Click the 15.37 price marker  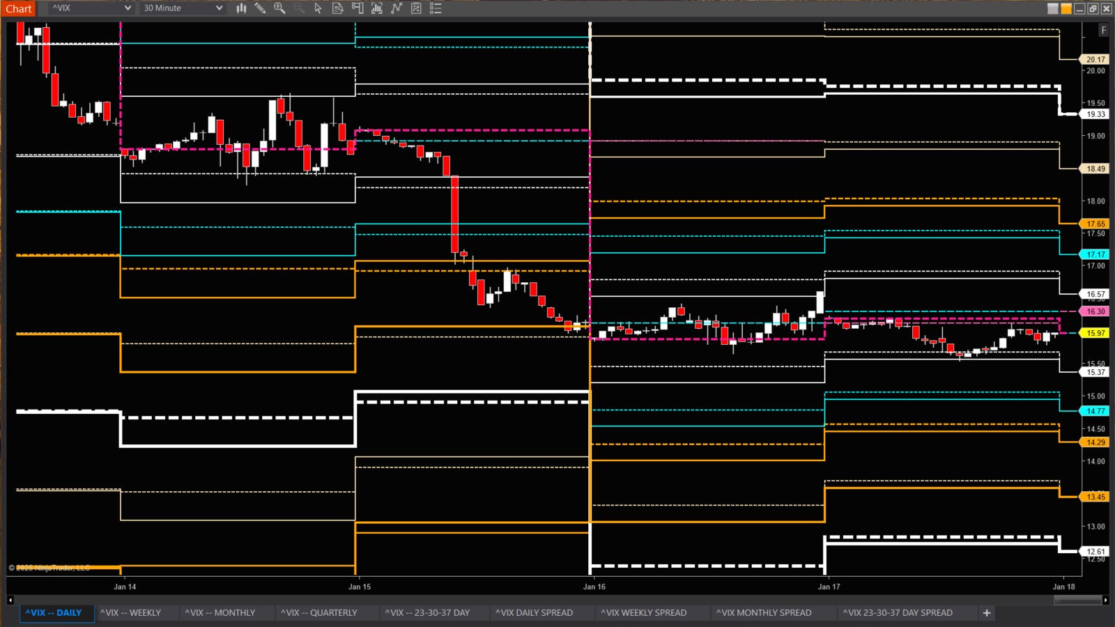point(1095,372)
